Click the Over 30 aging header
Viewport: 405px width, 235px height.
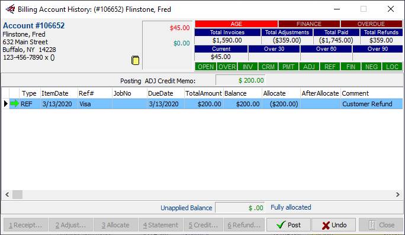click(274, 49)
